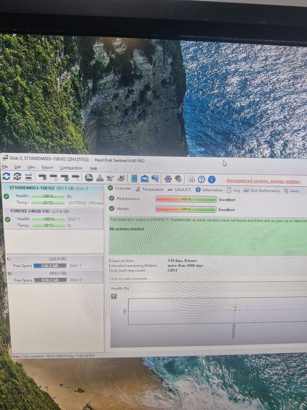Click the ST1000DM003 Health 100% bar
307x410 pixels.
(48, 196)
